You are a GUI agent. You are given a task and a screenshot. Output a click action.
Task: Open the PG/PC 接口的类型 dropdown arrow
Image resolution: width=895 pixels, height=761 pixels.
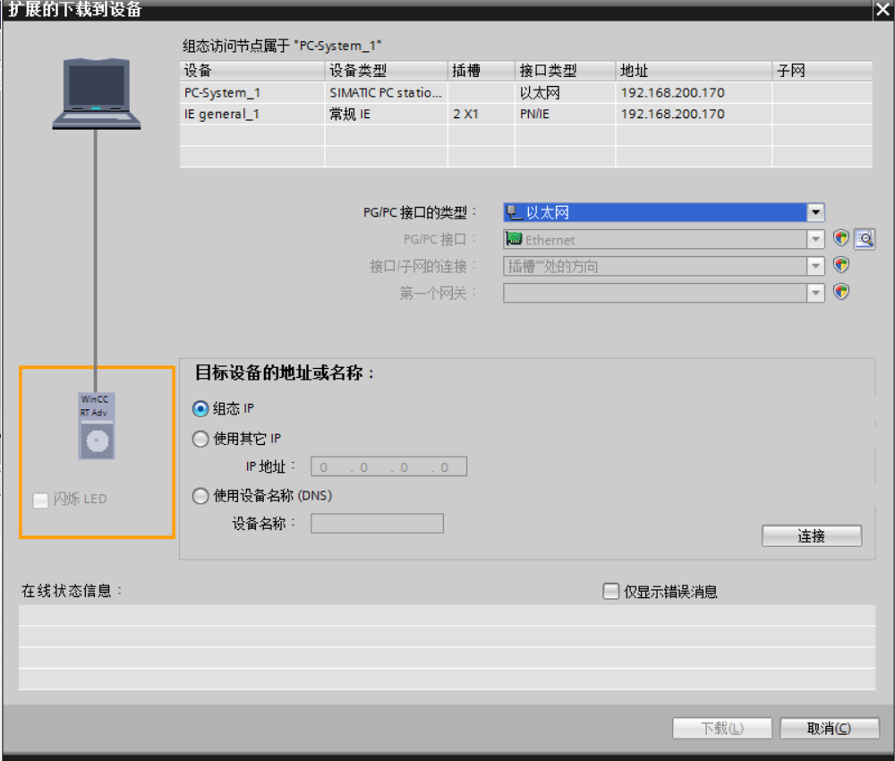pos(814,213)
